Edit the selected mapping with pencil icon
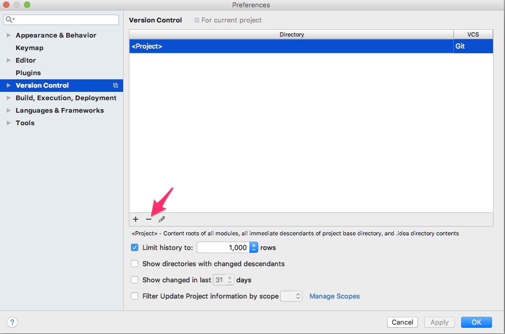 tap(162, 219)
